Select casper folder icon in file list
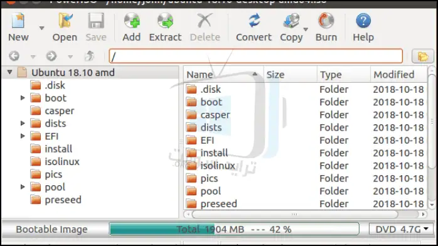Viewport: 438px width, 246px height. point(191,115)
